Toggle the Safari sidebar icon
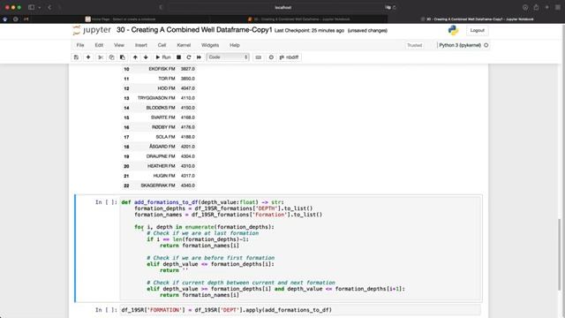The image size is (565, 318). [32, 7]
